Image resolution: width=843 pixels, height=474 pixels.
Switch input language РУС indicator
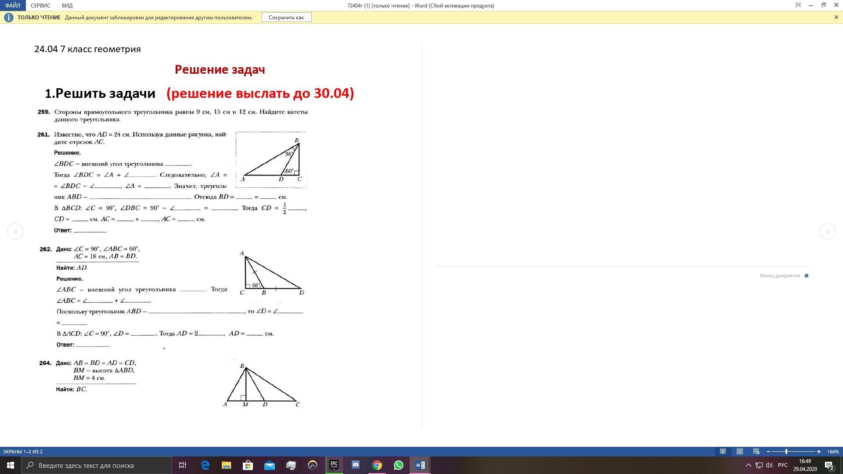782,465
